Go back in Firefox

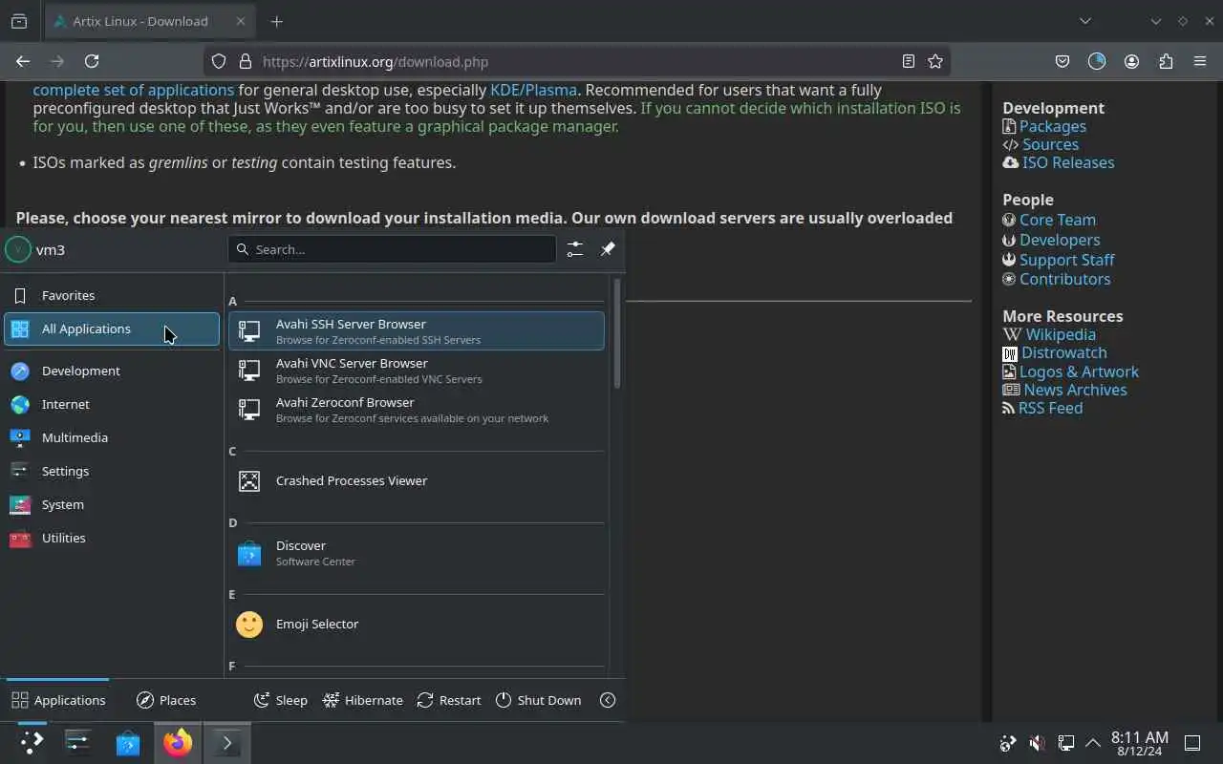tap(23, 61)
